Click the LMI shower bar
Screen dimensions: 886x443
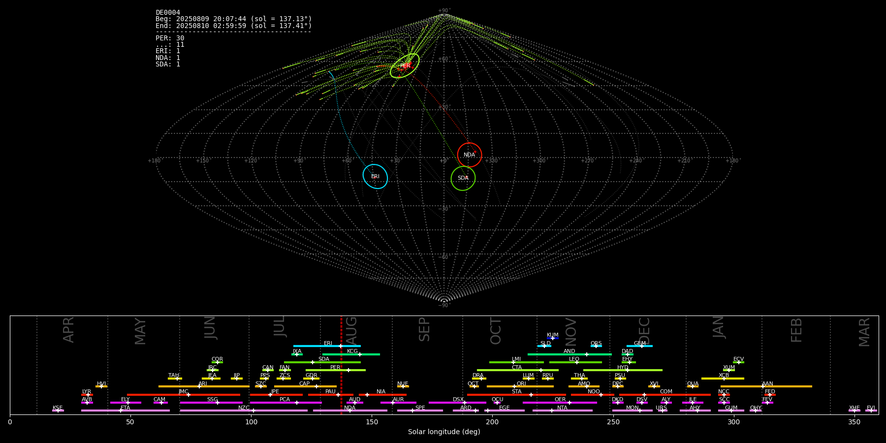coord(516,362)
